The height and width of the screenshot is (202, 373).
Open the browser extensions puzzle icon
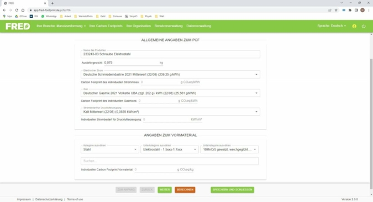(x=350, y=10)
